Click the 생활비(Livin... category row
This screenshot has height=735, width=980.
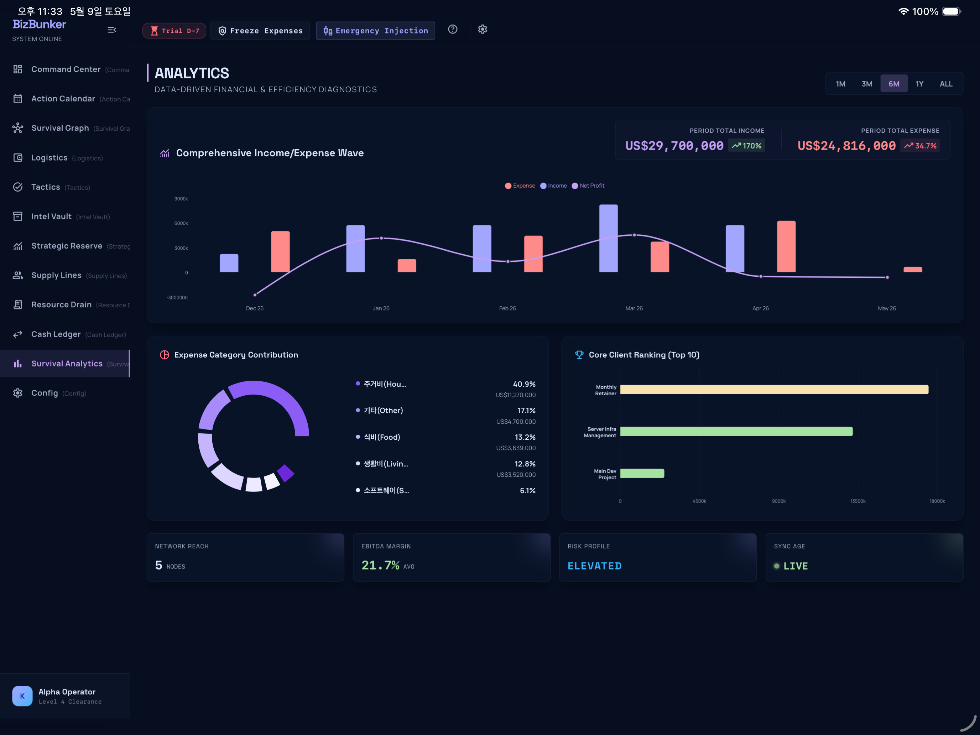tap(445, 469)
